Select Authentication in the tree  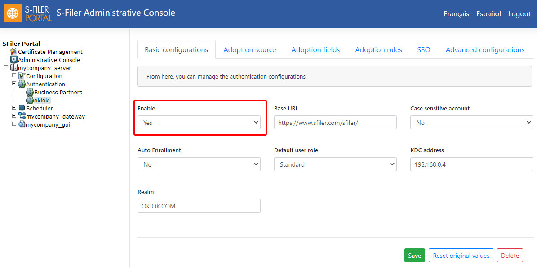pyautogui.click(x=45, y=84)
